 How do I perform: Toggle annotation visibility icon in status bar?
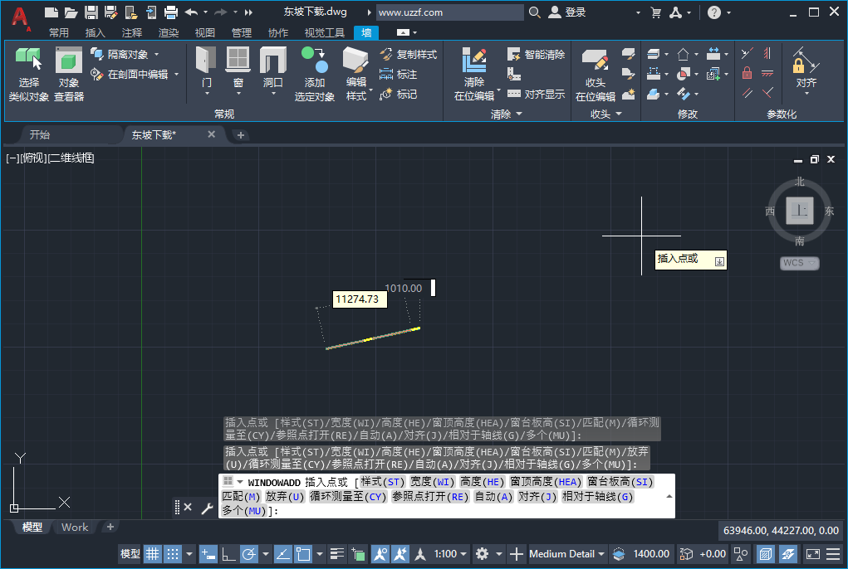tap(380, 554)
